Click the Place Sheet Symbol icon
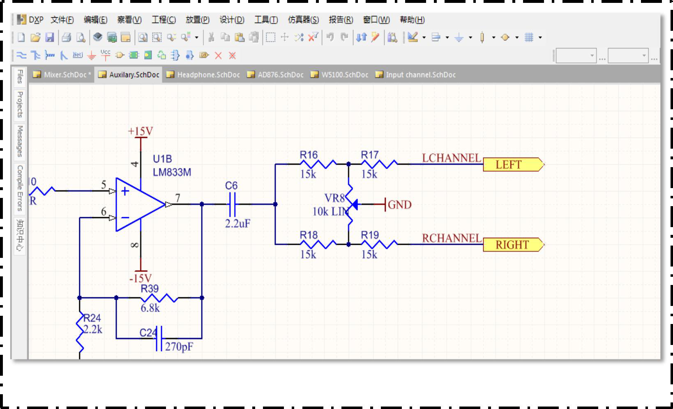The image size is (673, 409). coord(134,55)
